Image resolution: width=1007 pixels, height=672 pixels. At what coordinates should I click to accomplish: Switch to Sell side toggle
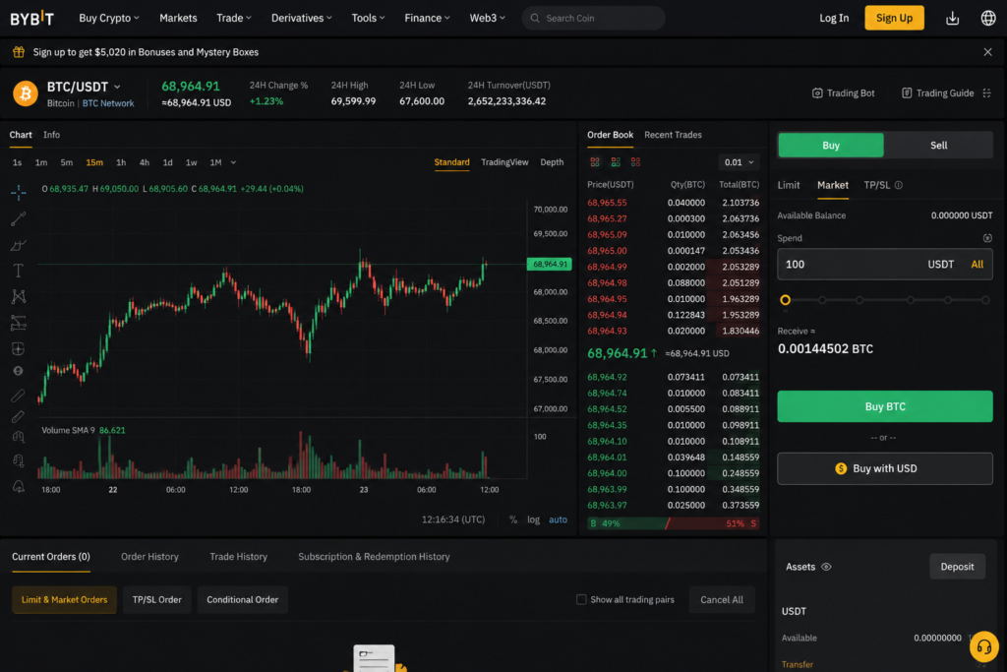click(x=938, y=146)
